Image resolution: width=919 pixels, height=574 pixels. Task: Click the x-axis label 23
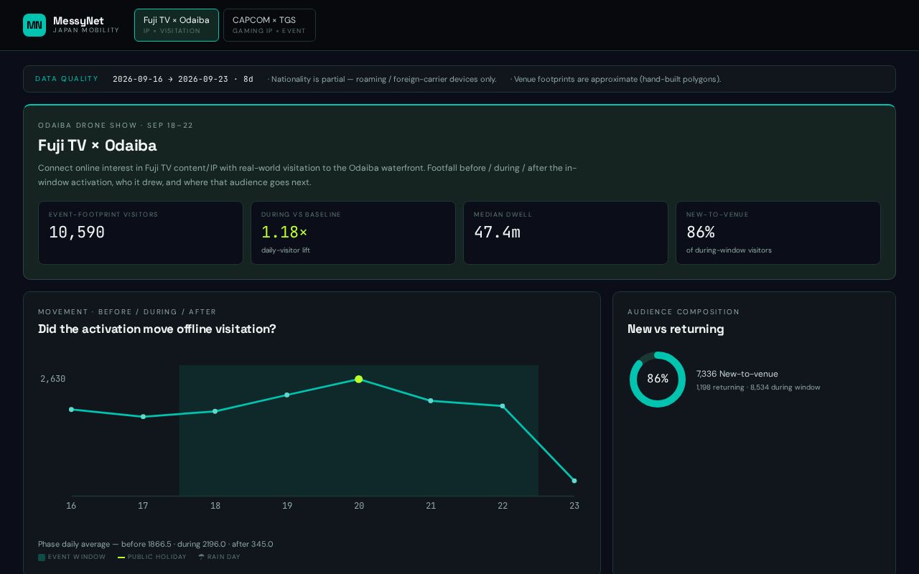(574, 506)
